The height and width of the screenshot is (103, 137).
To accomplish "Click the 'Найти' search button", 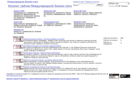I will click(99, 5).
